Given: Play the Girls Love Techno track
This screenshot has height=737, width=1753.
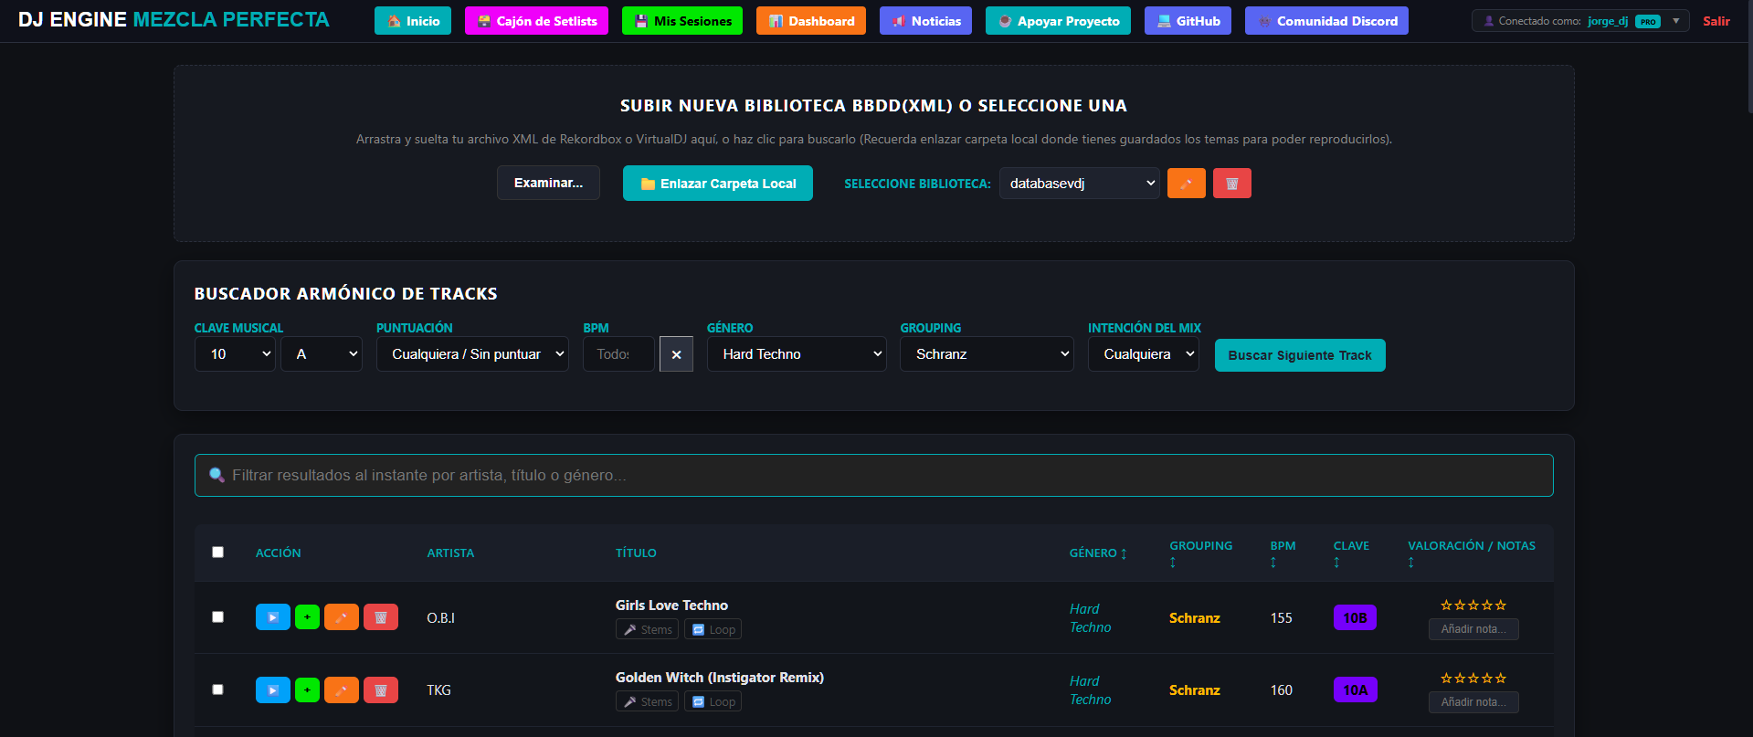Looking at the screenshot, I should coord(272,617).
